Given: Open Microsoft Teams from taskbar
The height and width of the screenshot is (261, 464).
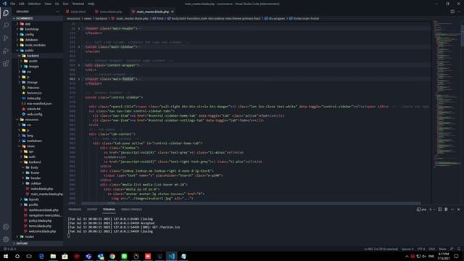Looking at the screenshot, I should click(88, 256).
